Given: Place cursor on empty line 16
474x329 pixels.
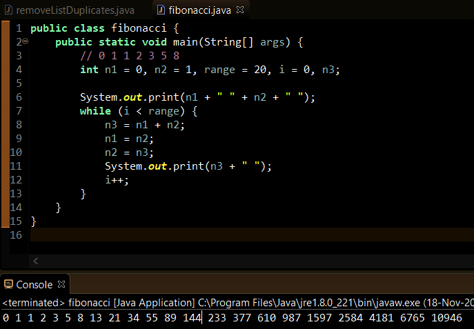Looking at the screenshot, I should pyautogui.click(x=252, y=235).
